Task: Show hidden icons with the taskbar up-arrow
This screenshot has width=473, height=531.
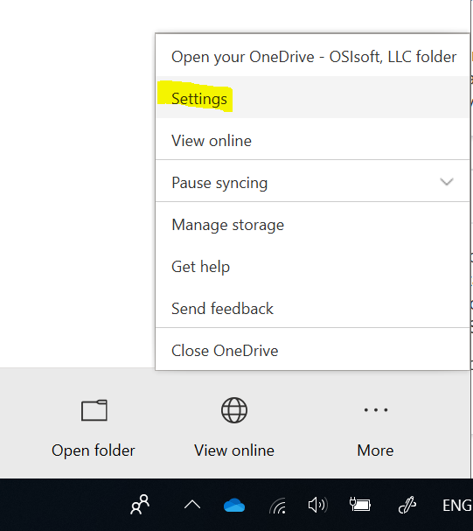Action: tap(192, 505)
